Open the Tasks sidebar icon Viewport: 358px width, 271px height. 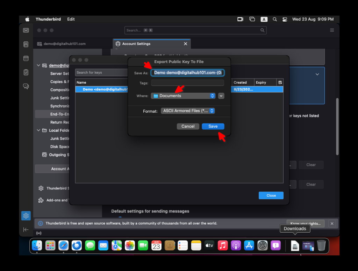click(26, 73)
